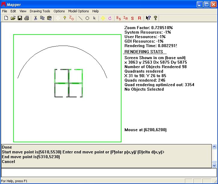Click the yellow move tool icon

point(103,18)
